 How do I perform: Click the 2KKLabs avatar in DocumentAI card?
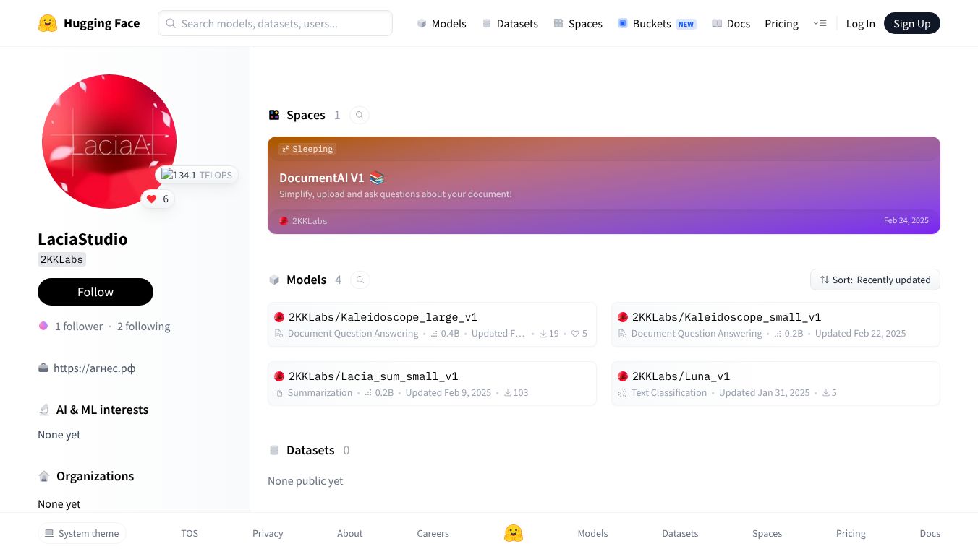(284, 221)
